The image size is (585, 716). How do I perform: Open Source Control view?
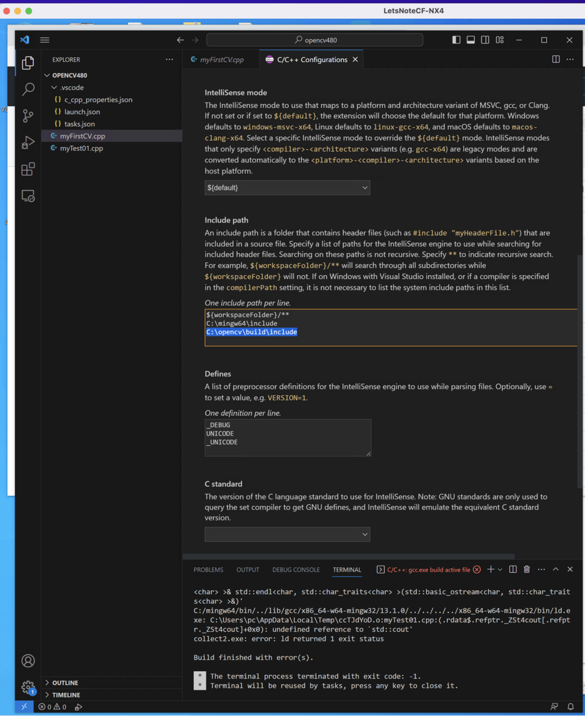click(x=28, y=116)
